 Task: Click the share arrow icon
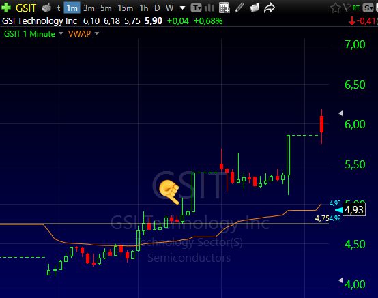pos(270,8)
